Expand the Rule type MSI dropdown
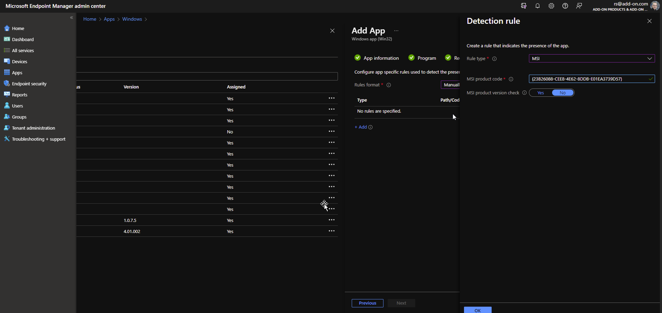662x313 pixels. [x=592, y=59]
